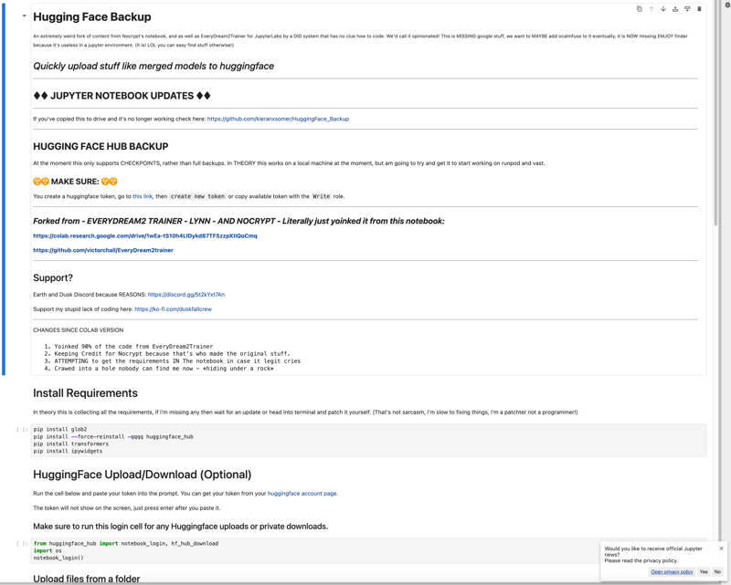Viewport: 731px width, 585px height.
Task: Click the 'pip install ipywidgets' code line
Action: pyautogui.click(x=68, y=451)
